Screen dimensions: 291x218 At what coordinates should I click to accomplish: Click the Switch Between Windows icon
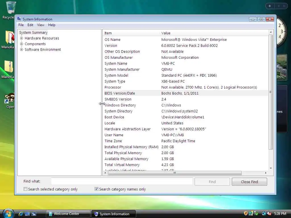(x=34, y=214)
